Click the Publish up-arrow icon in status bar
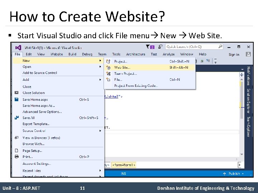Viewport: 258px width, 193px height. (x=224, y=174)
